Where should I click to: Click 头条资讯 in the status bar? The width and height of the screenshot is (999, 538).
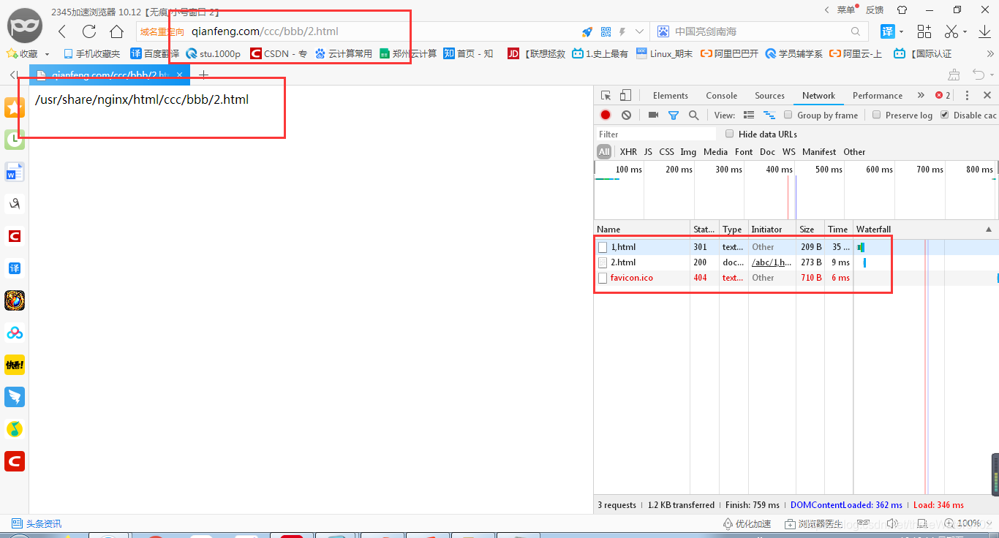37,523
